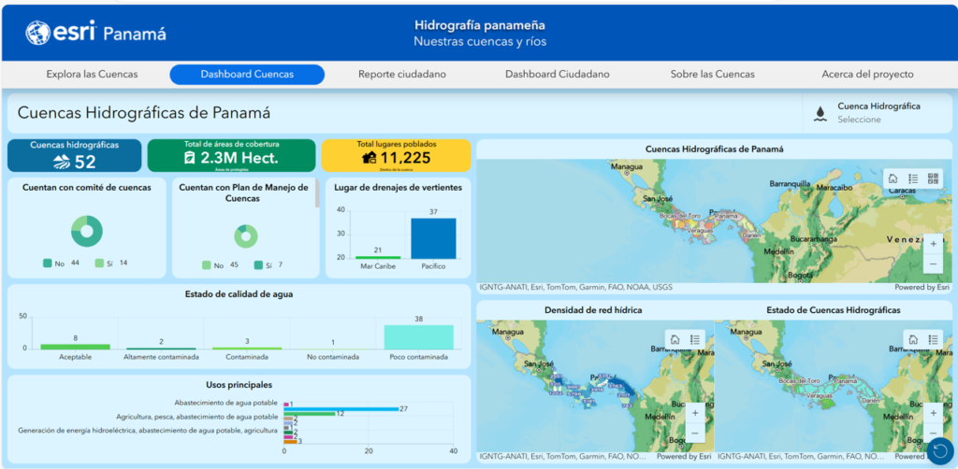Click the blue circular reset button at bottom right
Image resolution: width=958 pixels, height=469 pixels.
point(938,450)
